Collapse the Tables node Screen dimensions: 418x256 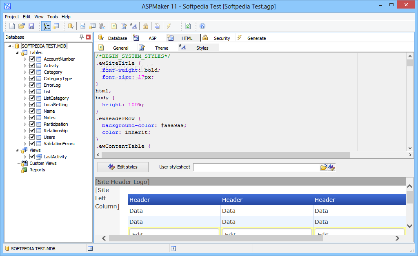(17, 53)
